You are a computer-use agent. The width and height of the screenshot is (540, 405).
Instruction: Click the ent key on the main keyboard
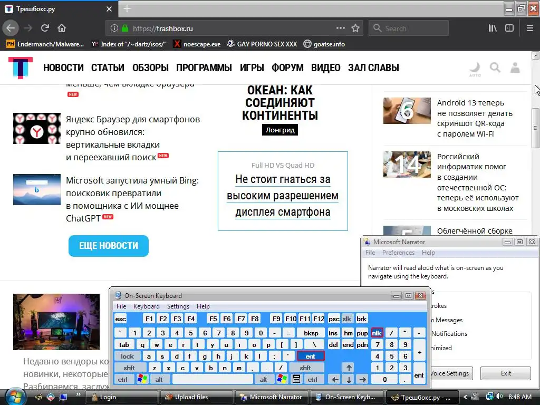(x=310, y=356)
